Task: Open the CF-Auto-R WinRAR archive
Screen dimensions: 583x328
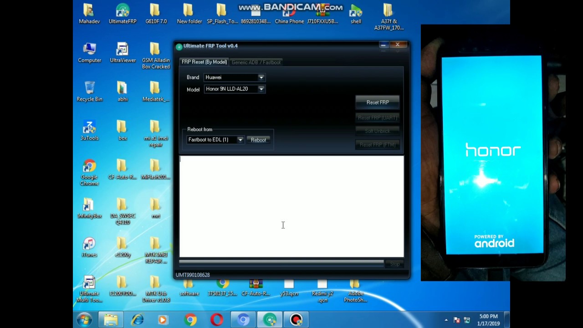Action: (x=256, y=287)
